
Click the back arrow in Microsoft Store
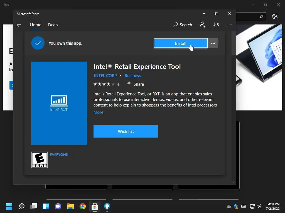pyautogui.click(x=19, y=25)
